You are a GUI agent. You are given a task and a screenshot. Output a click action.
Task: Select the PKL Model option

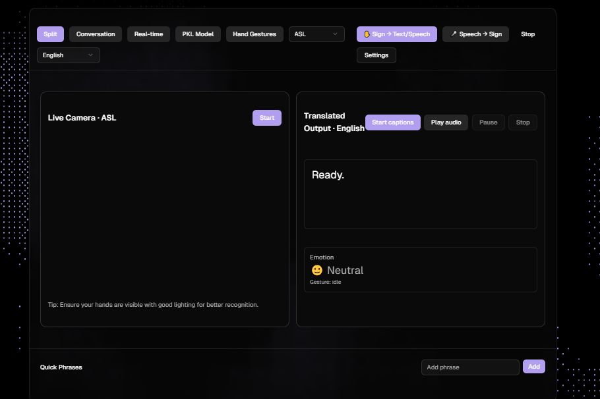(x=198, y=34)
